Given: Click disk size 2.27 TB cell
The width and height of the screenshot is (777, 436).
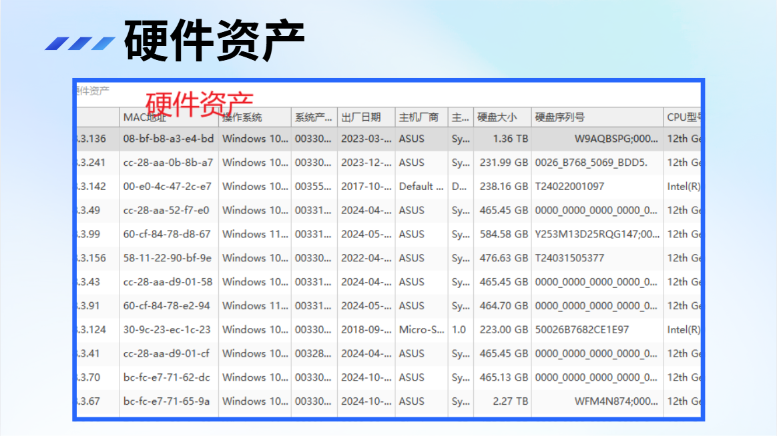Looking at the screenshot, I should (511, 401).
